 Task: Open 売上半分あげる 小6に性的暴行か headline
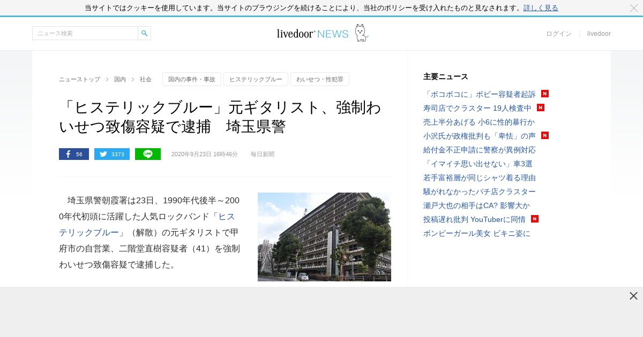[x=479, y=122]
